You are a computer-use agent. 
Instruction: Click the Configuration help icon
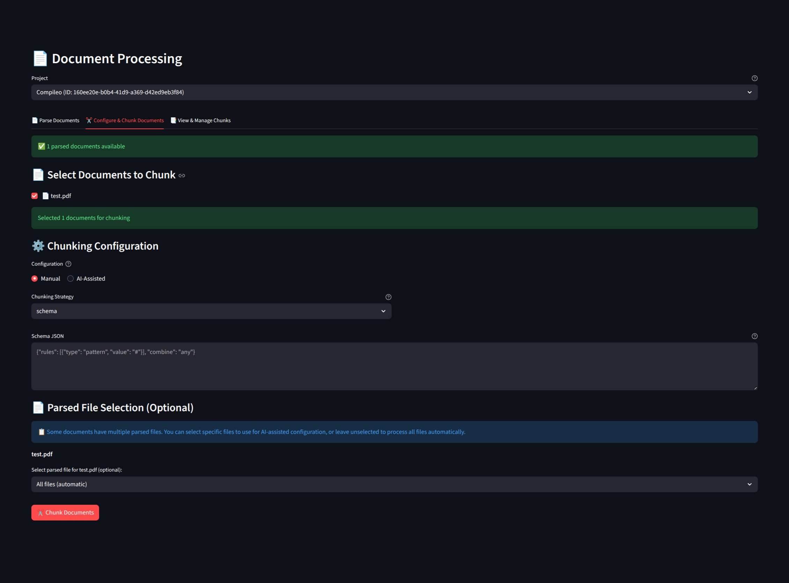68,264
